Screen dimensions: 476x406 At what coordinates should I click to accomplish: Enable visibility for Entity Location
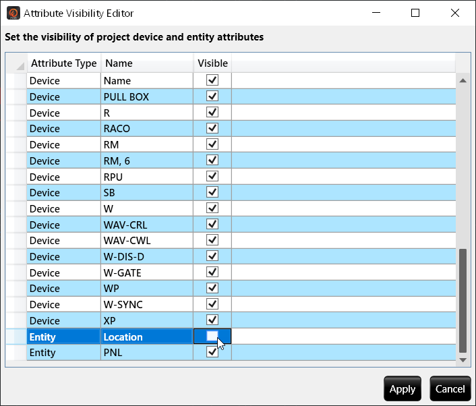pos(212,336)
